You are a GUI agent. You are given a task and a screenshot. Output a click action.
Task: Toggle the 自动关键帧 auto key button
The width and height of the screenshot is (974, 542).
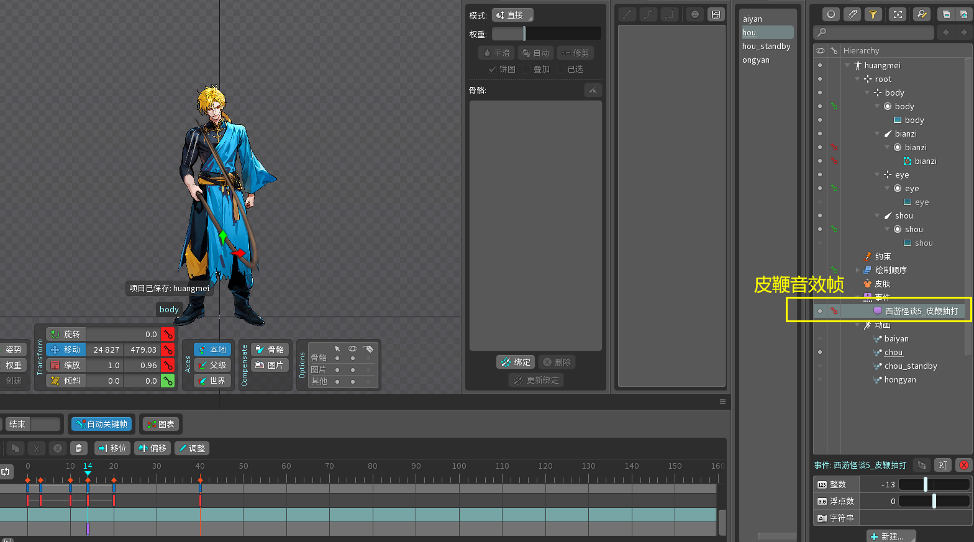(x=101, y=424)
